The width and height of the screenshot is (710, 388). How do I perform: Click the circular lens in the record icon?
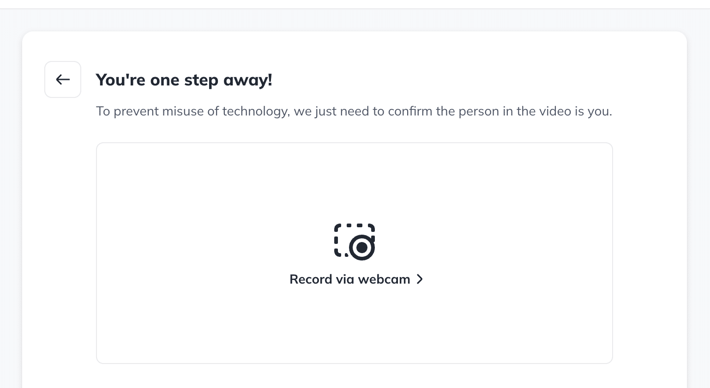(362, 248)
